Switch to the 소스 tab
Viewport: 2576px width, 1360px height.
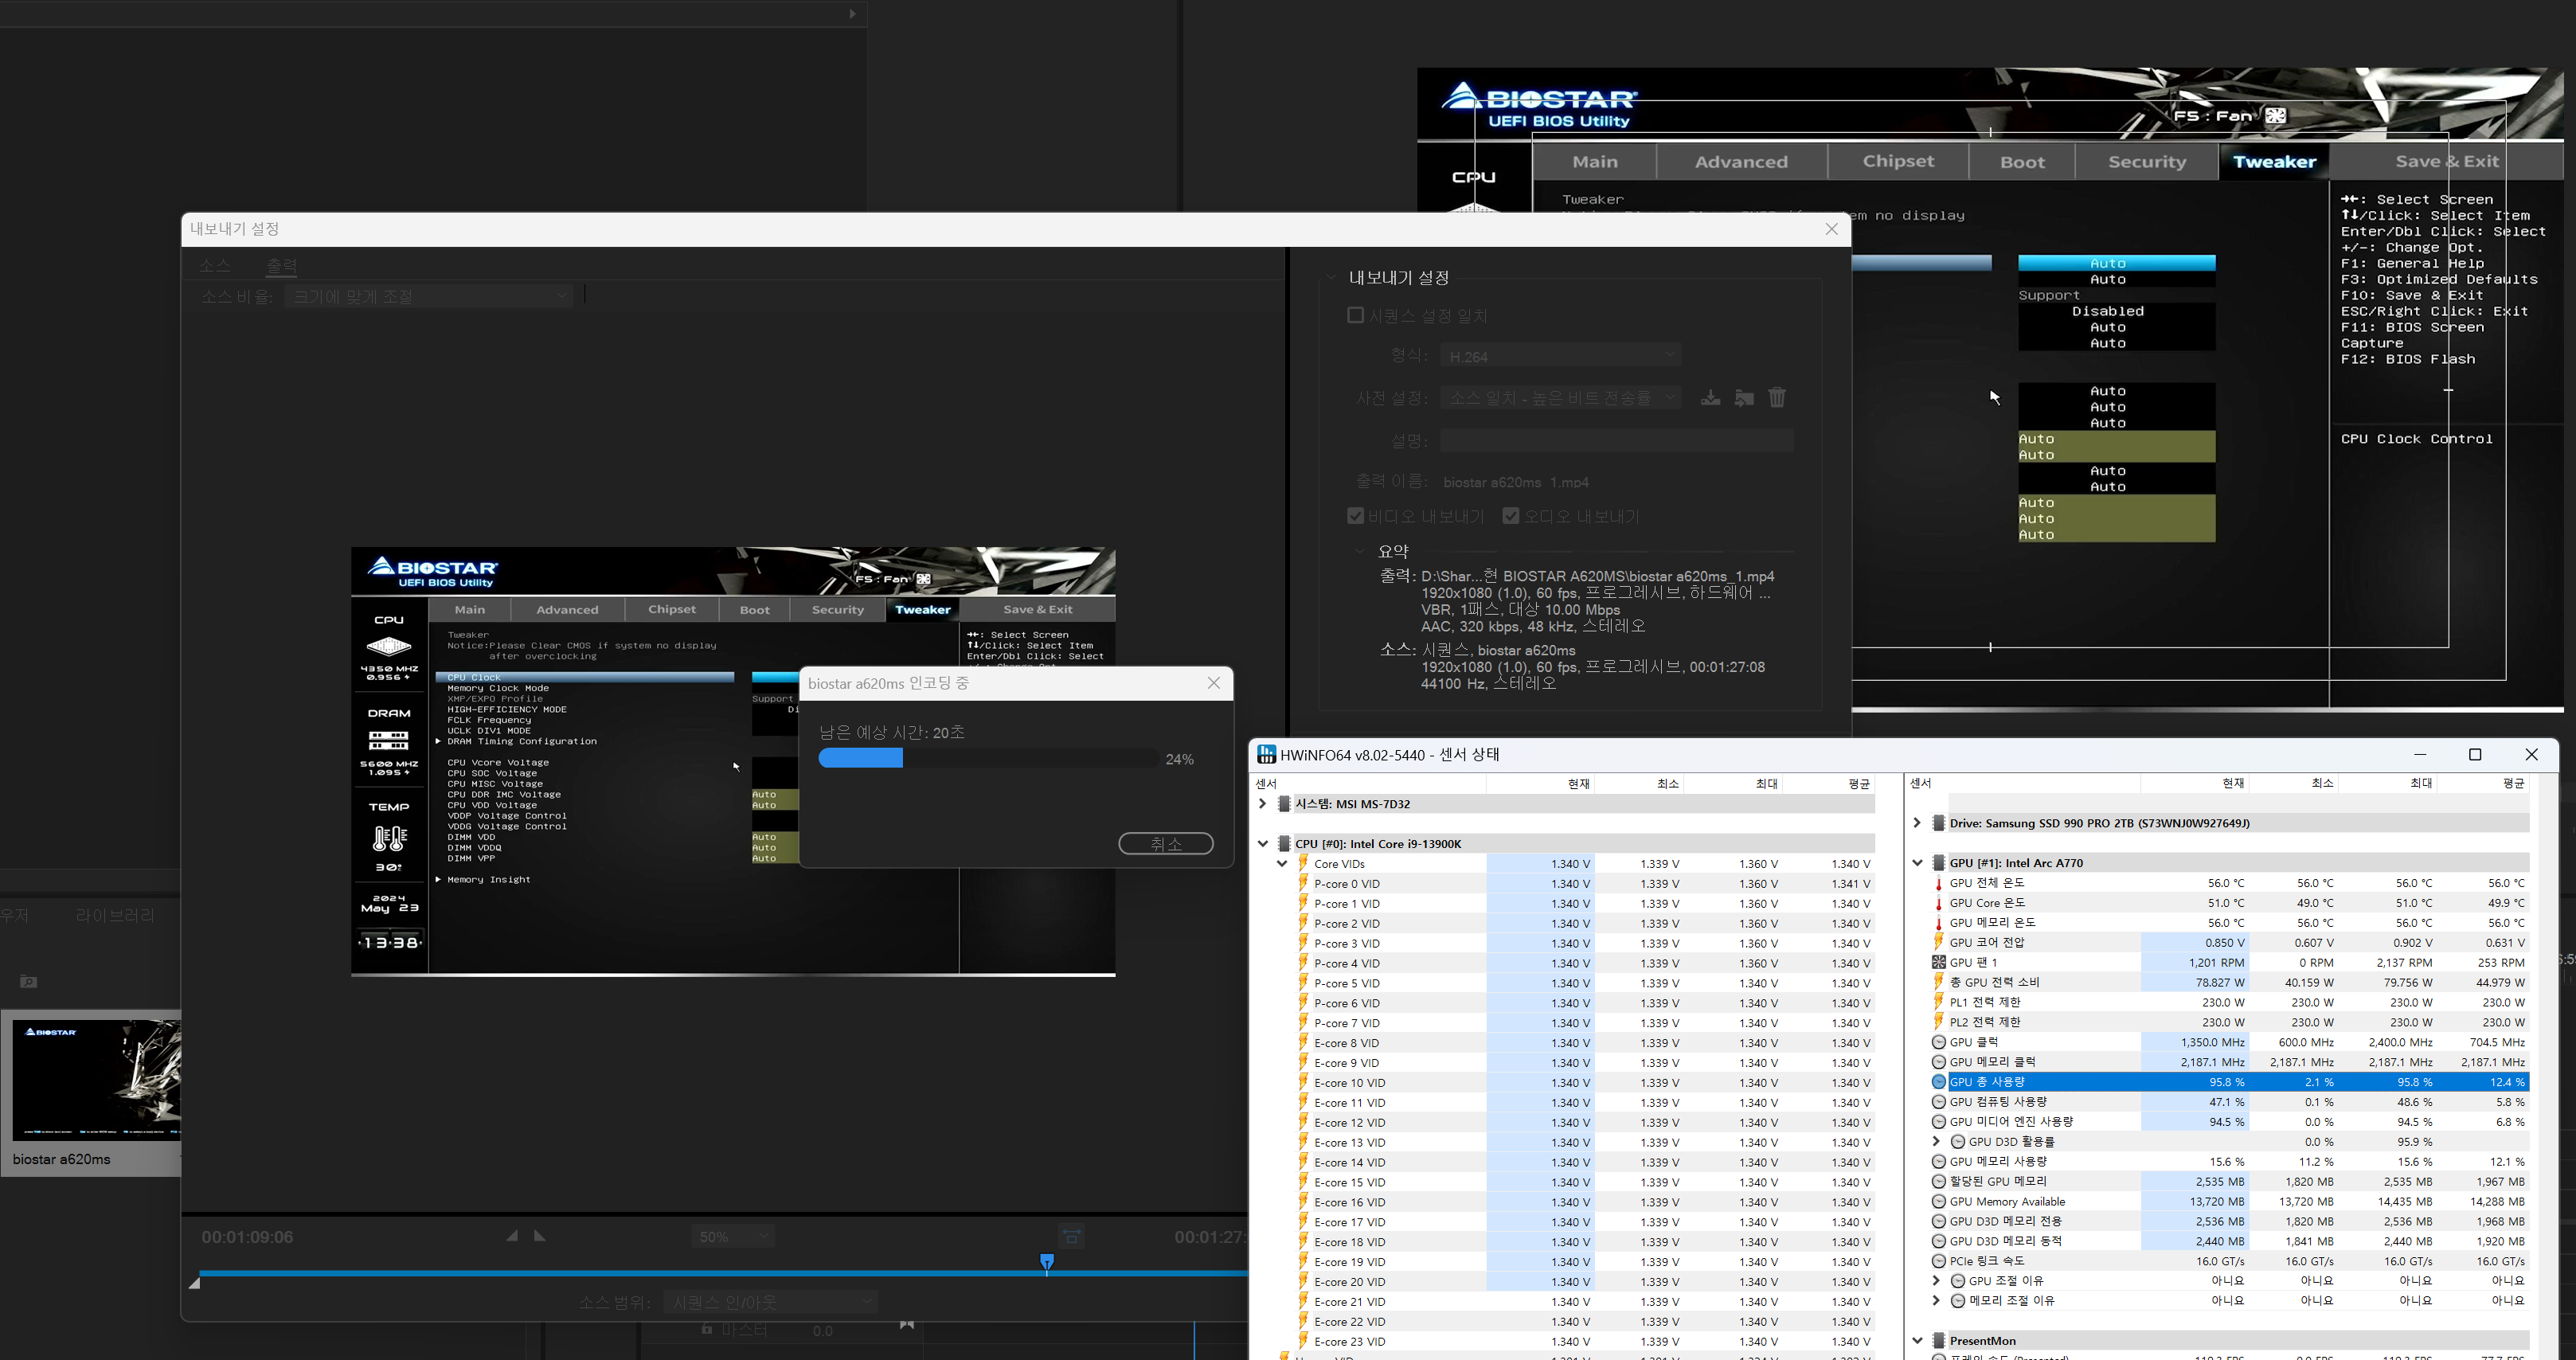pyautogui.click(x=215, y=265)
